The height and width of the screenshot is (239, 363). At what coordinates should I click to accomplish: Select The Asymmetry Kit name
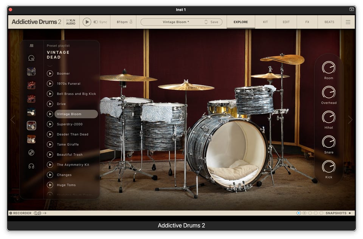click(x=73, y=165)
